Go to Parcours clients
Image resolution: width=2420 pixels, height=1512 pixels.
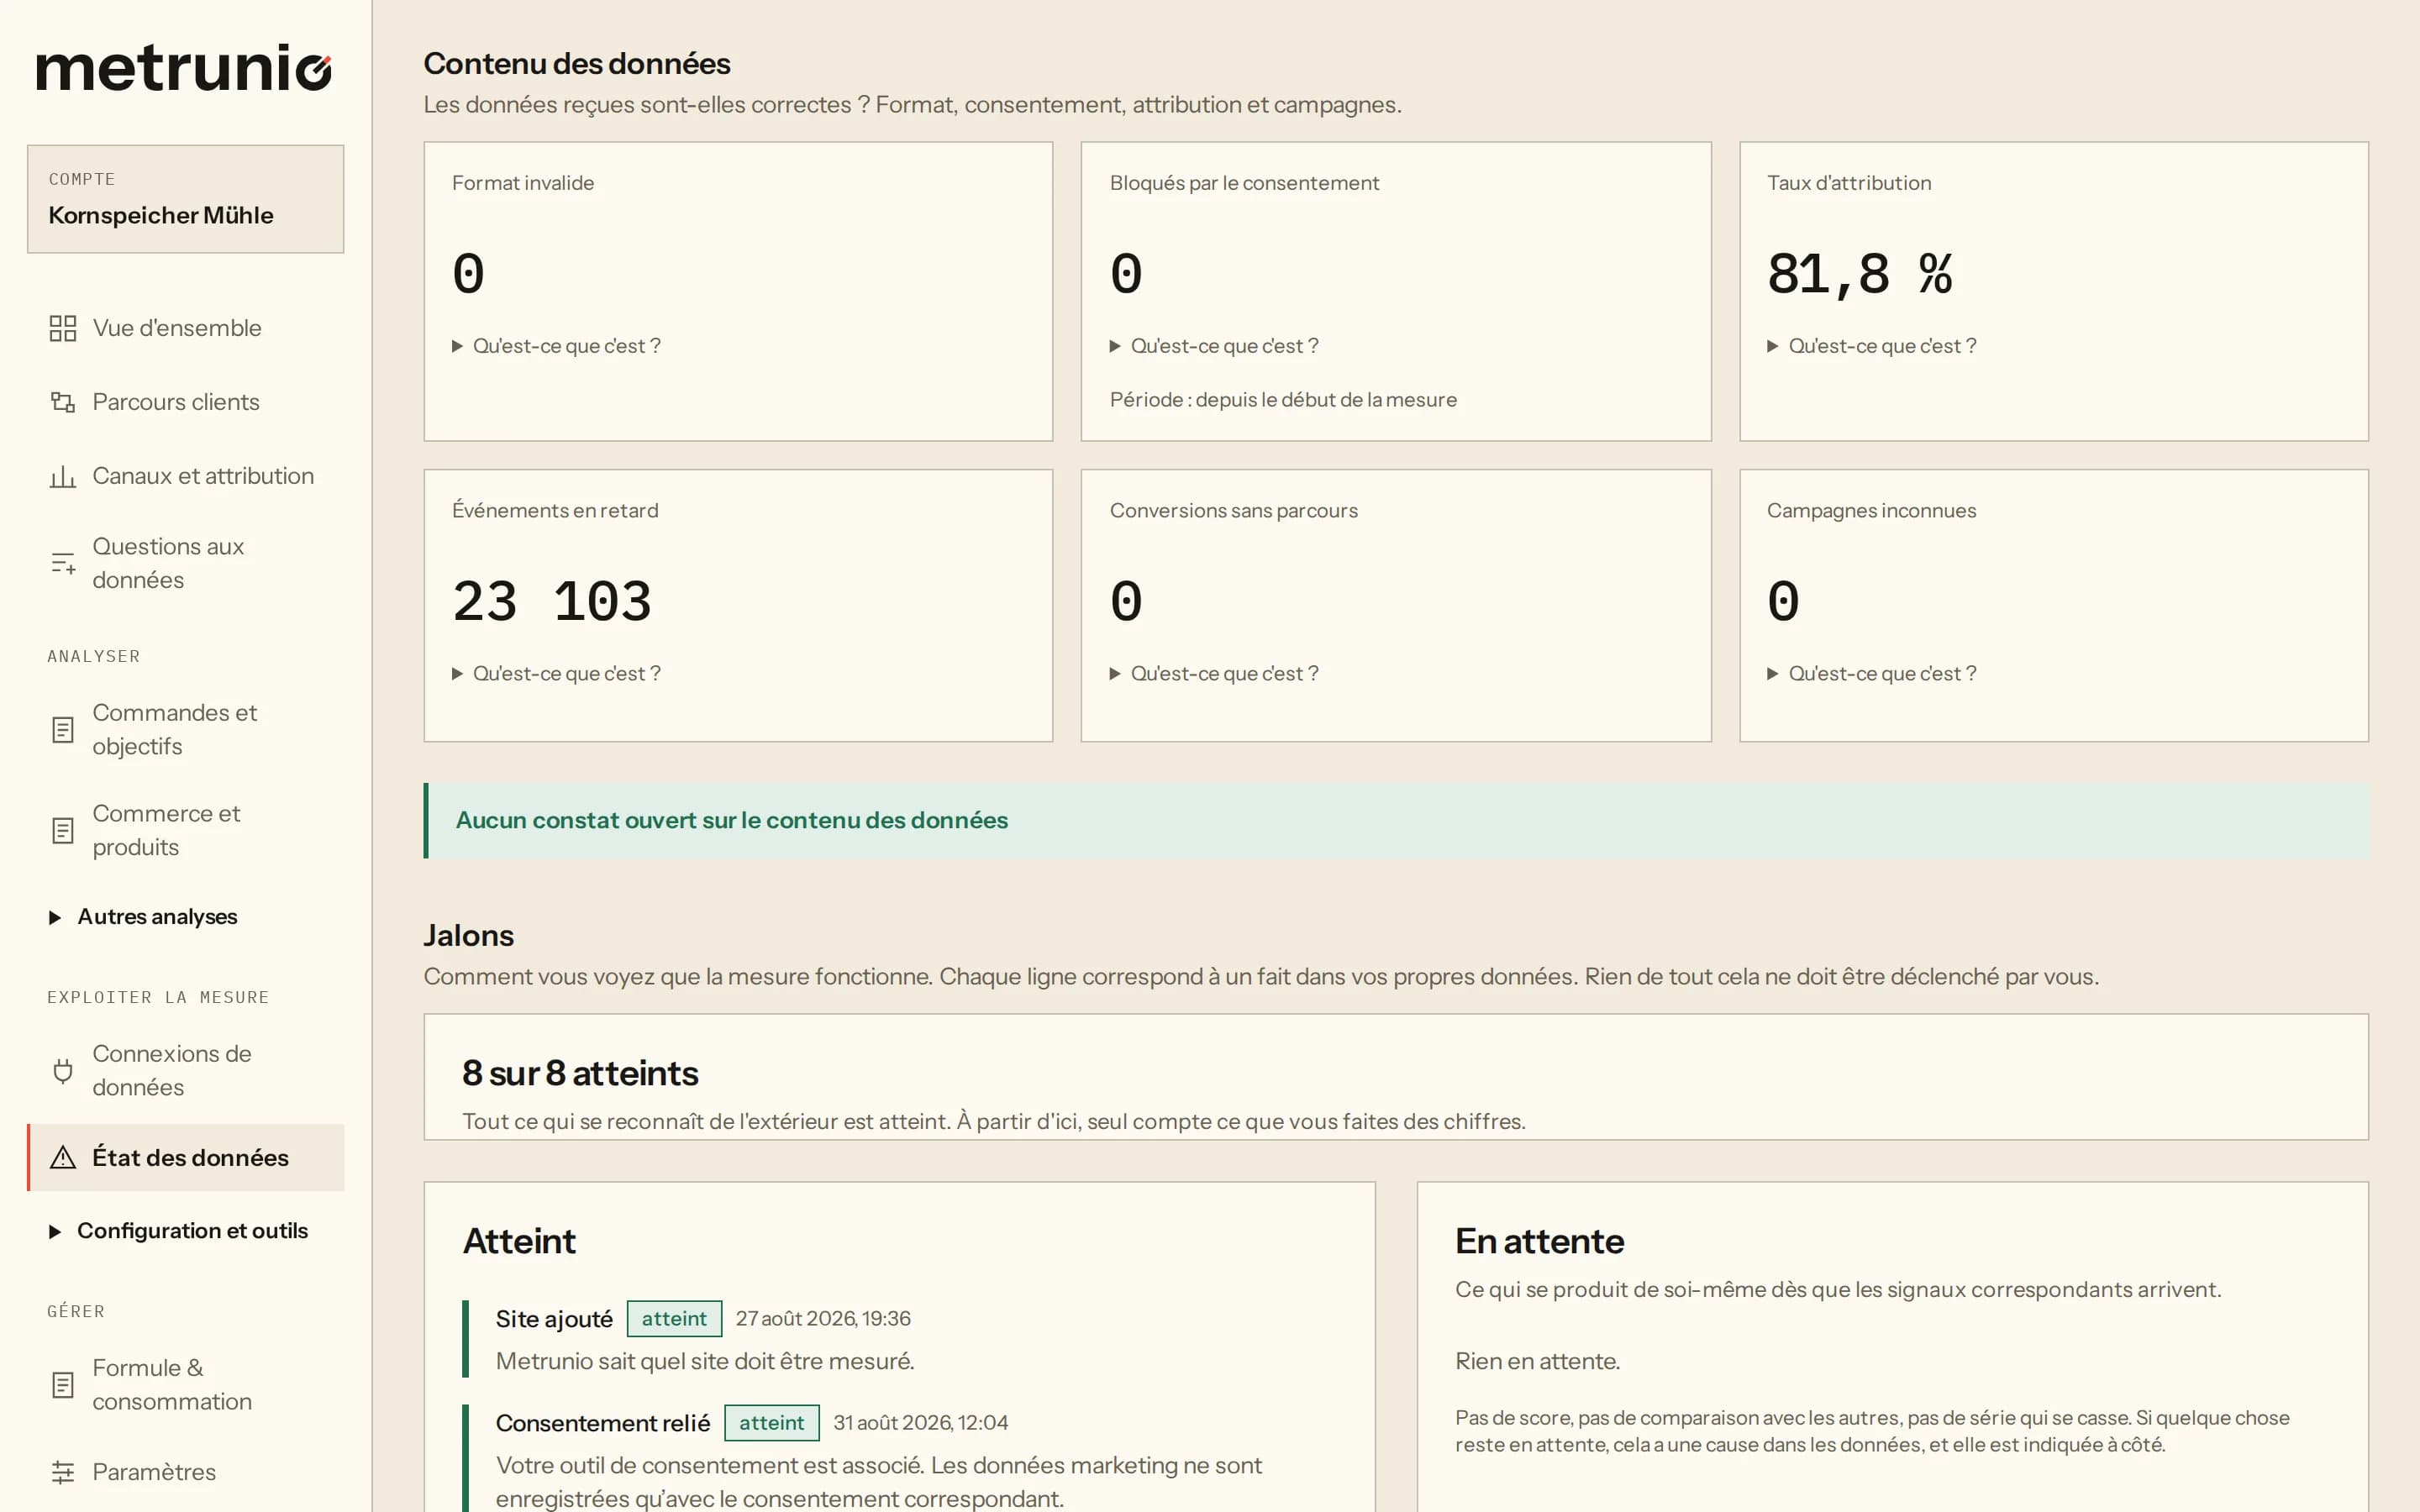tap(186, 402)
